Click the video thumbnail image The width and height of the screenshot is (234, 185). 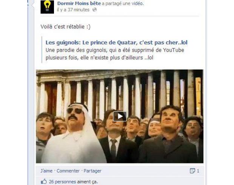point(120,116)
